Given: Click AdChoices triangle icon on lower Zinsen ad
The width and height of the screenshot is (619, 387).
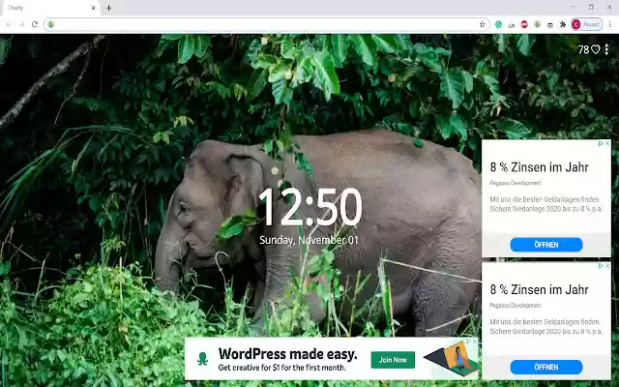Looking at the screenshot, I should [601, 266].
